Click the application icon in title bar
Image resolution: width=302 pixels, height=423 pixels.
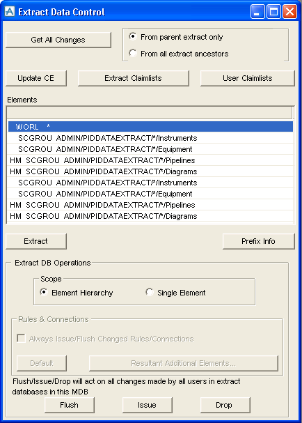(x=10, y=12)
